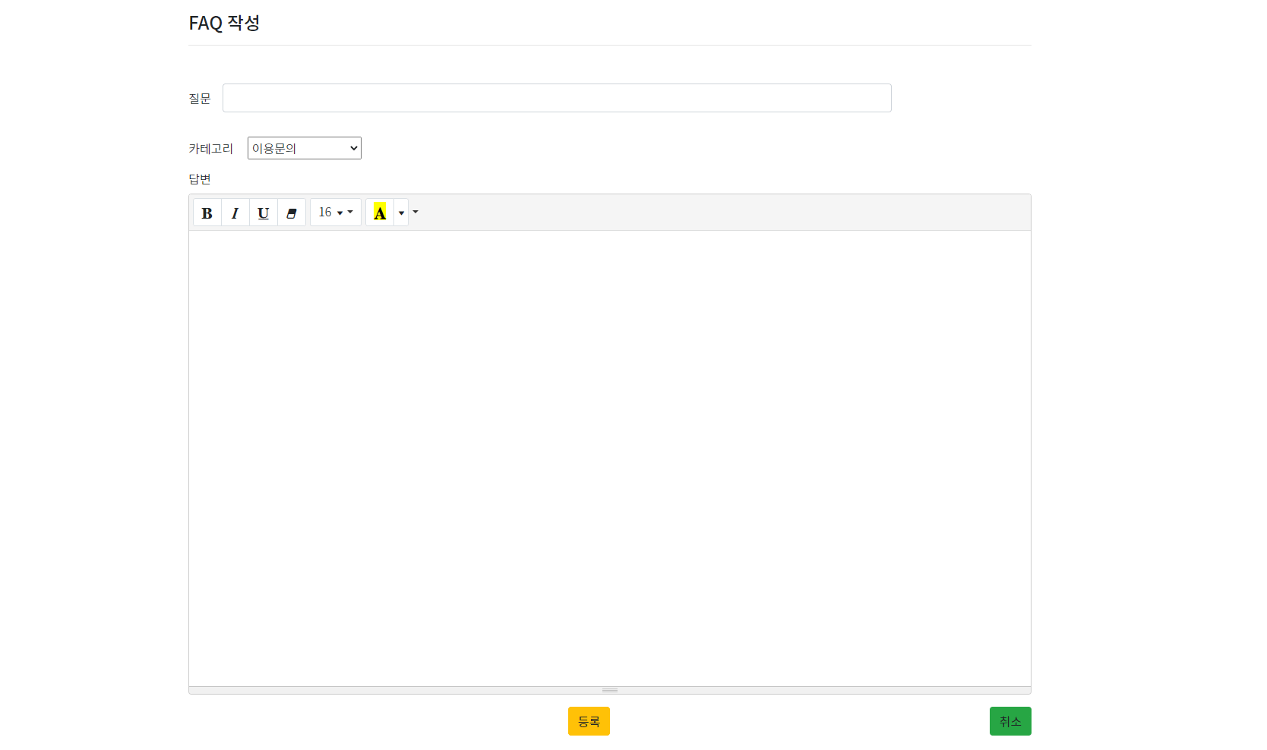Open the highlight color picker arrow
Viewport: 1267px width, 750px height.
pos(401,213)
